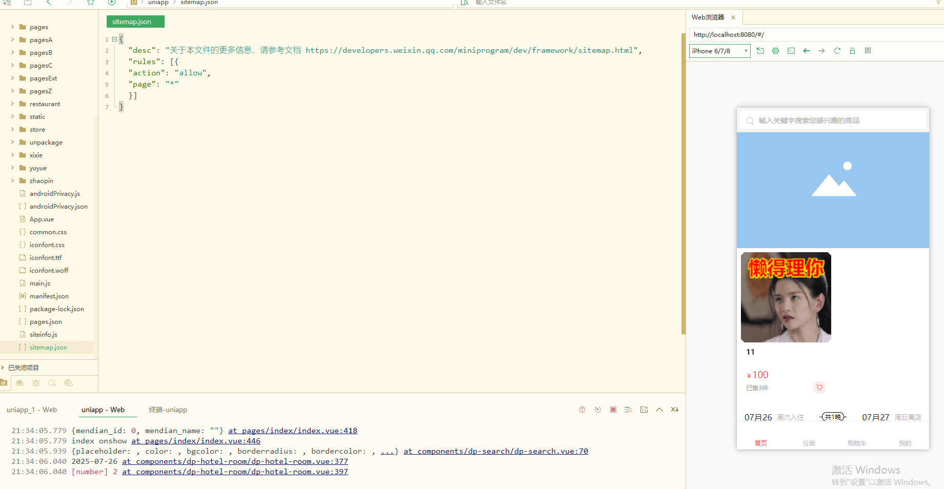Toggle the lock icon in browser toolbar
Viewport: 944px width, 489px height.
click(x=852, y=51)
